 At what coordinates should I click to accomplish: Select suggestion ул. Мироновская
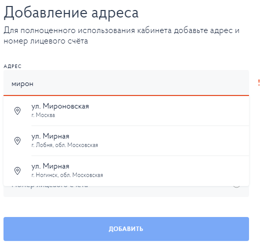pos(126,110)
